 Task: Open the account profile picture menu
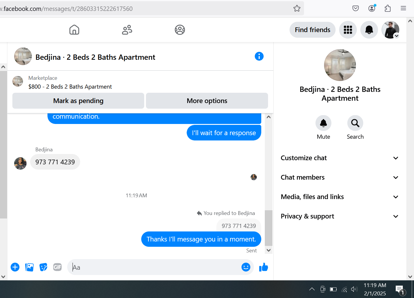pos(390,30)
